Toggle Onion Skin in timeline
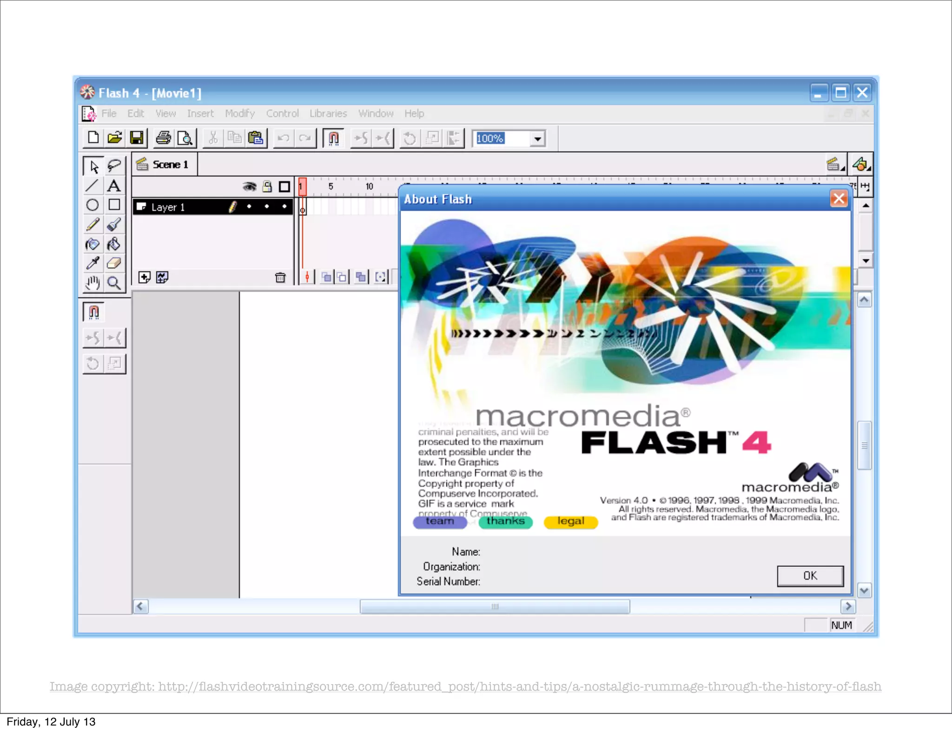Screen dimensions: 952x732 coord(327,278)
